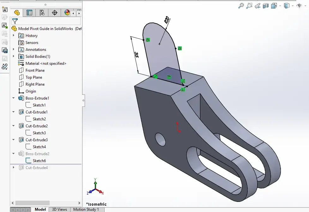Image resolution: width=309 pixels, height=212 pixels.
Task: Select the Cut-Extrude3 feature icon
Action: (21, 140)
